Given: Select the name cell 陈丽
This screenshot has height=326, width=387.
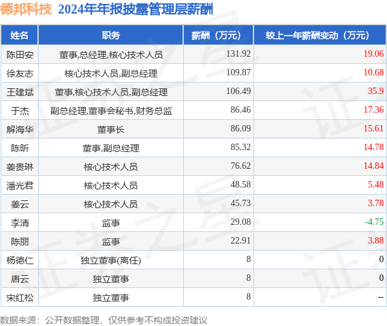Looking at the screenshot, I should tap(20, 242).
